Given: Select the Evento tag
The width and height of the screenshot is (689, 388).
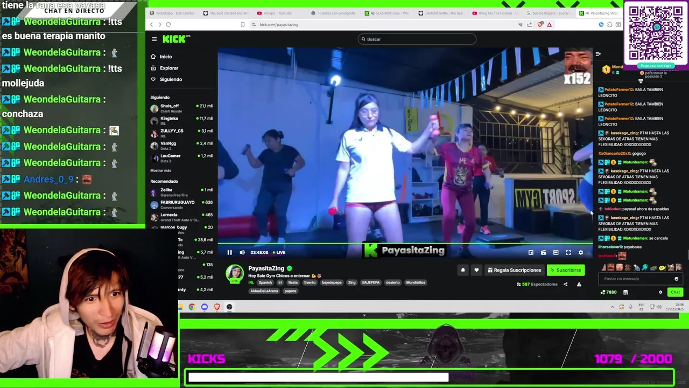Looking at the screenshot, I should [310, 282].
